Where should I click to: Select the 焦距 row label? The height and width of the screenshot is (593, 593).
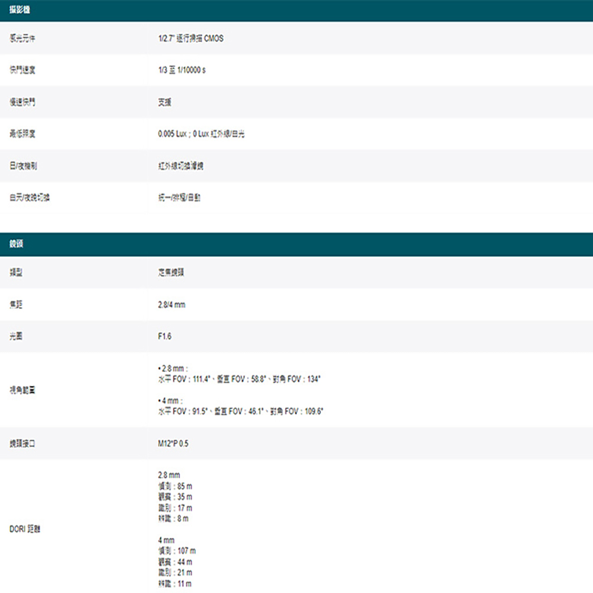click(x=16, y=304)
